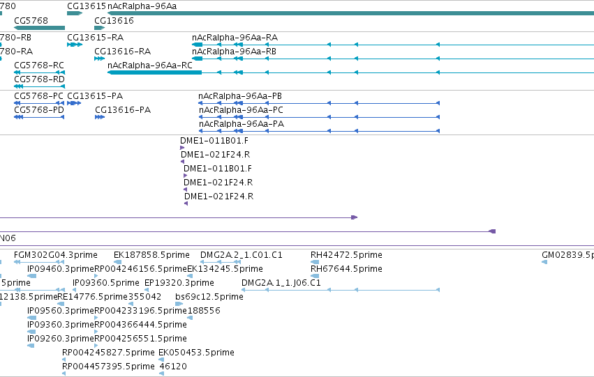Click protein CG13615-PA label
The width and height of the screenshot is (594, 377).
95,96
